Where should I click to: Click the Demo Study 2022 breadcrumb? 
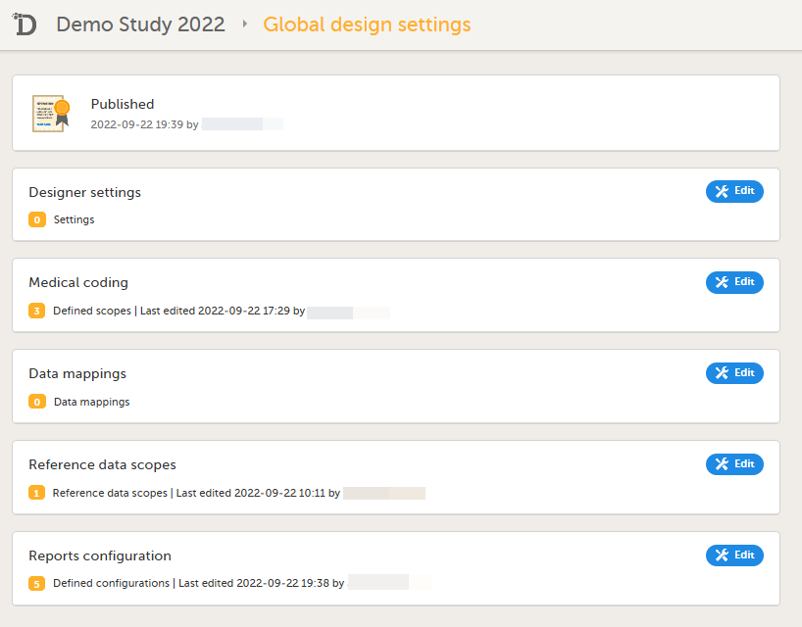tap(140, 24)
